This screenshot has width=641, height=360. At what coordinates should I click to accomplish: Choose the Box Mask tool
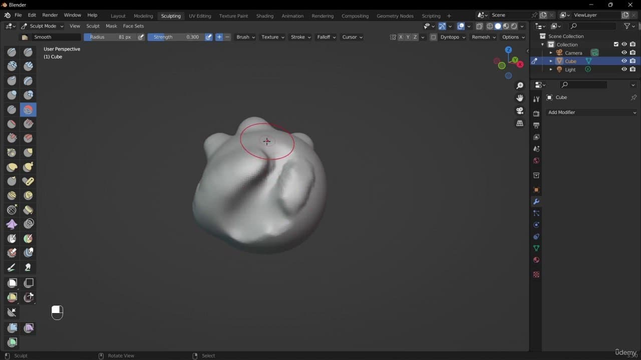pyautogui.click(x=12, y=283)
